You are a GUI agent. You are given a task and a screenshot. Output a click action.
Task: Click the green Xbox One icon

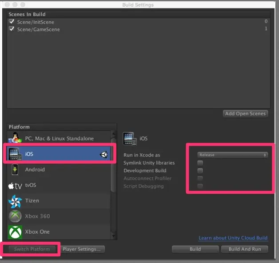coord(15,232)
